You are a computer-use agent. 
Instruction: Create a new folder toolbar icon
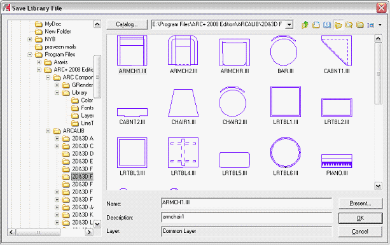pos(360,25)
